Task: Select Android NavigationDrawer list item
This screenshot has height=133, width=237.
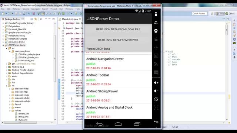Action: [x=118, y=63]
